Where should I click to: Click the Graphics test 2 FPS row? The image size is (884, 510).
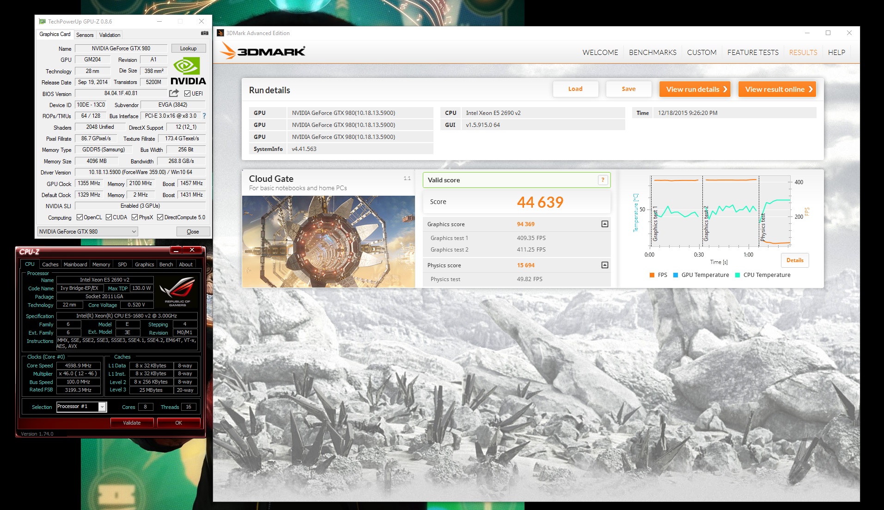click(x=517, y=250)
